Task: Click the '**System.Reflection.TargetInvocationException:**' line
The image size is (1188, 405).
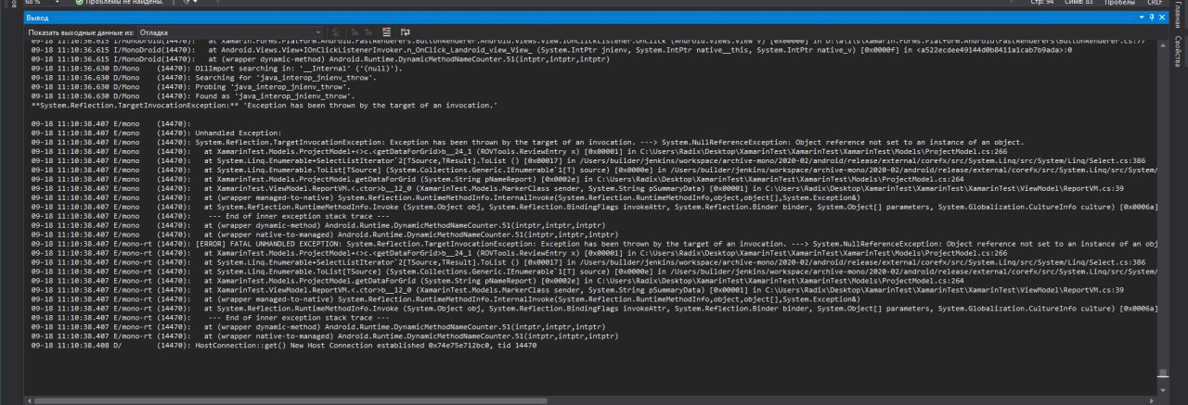Action: 265,105
